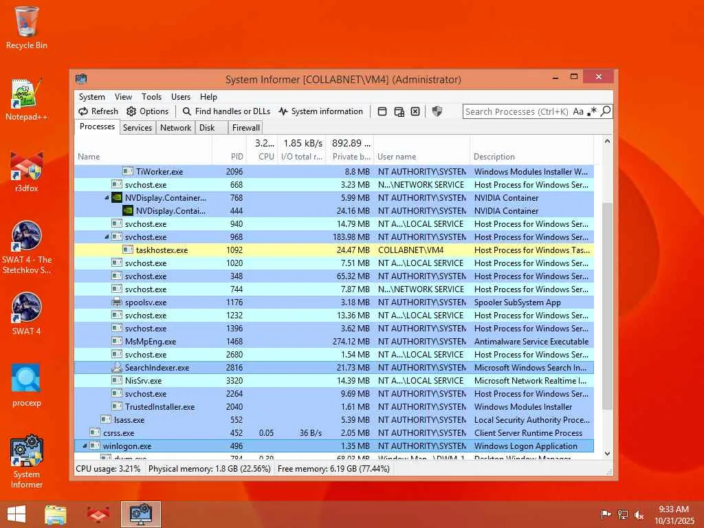Sort by the CPU column header

[x=262, y=150]
